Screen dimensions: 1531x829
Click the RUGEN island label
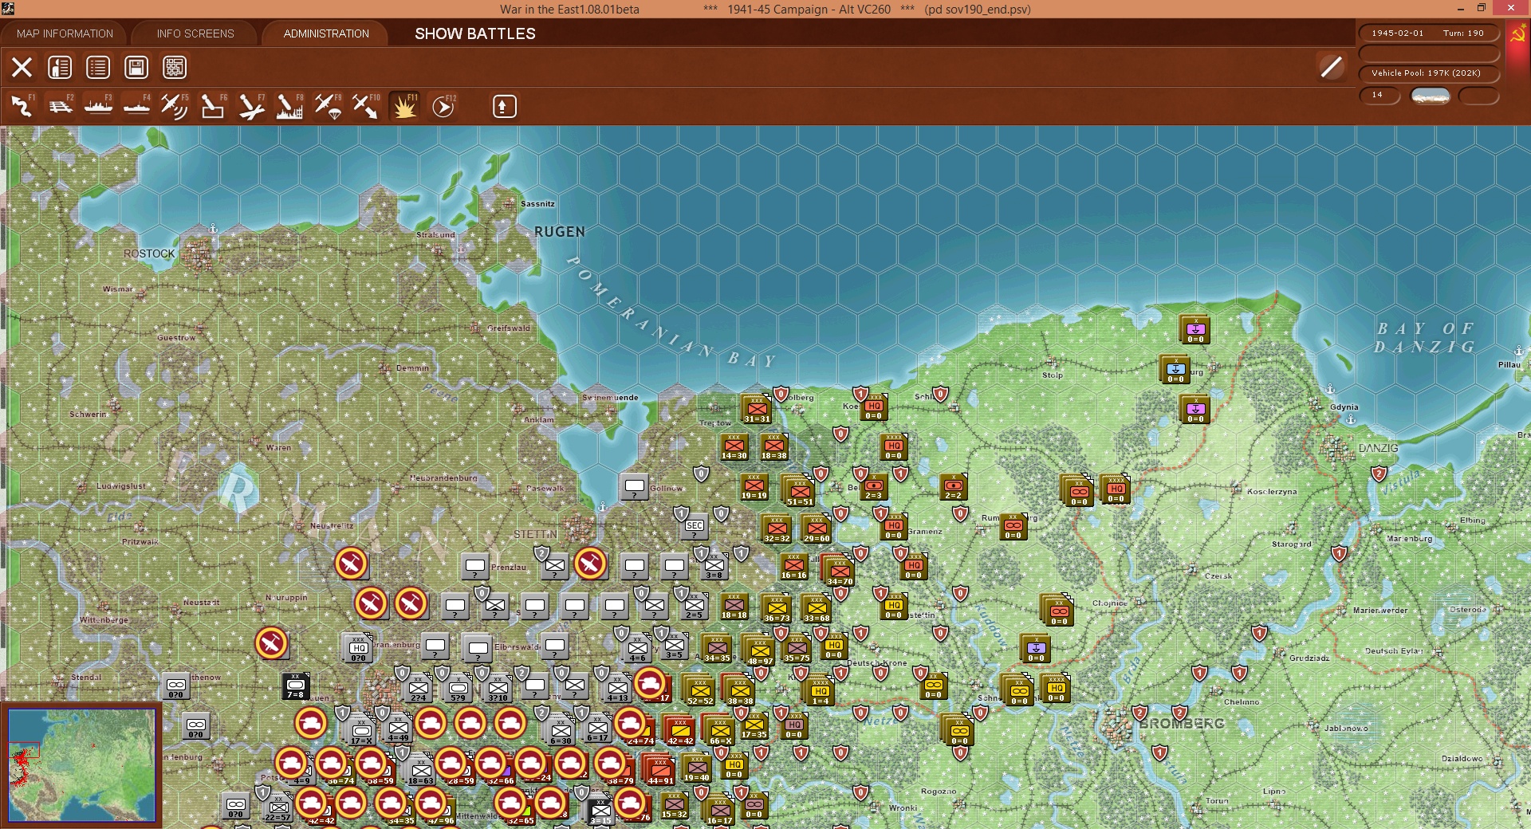(560, 232)
